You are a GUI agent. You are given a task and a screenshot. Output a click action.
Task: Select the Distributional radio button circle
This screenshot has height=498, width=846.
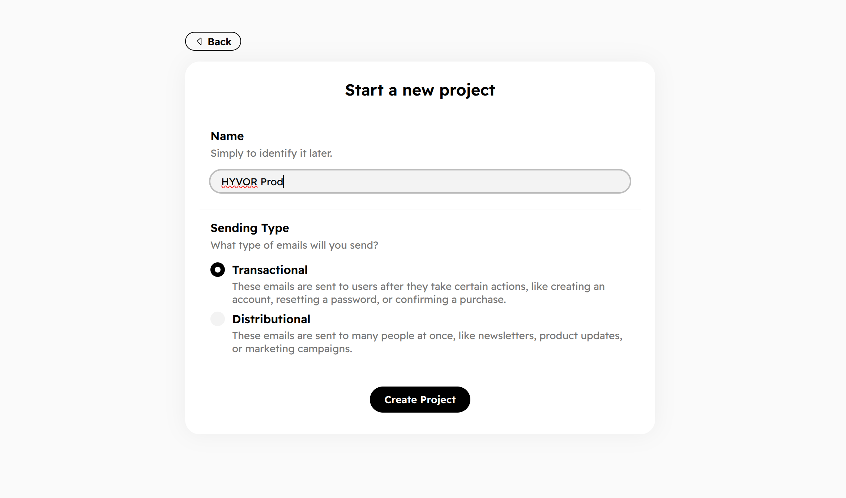pos(218,319)
